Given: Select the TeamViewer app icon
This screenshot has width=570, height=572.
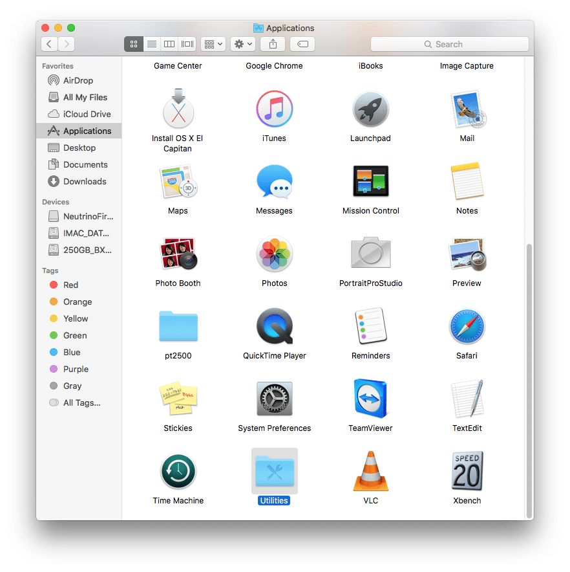Looking at the screenshot, I should (x=370, y=399).
